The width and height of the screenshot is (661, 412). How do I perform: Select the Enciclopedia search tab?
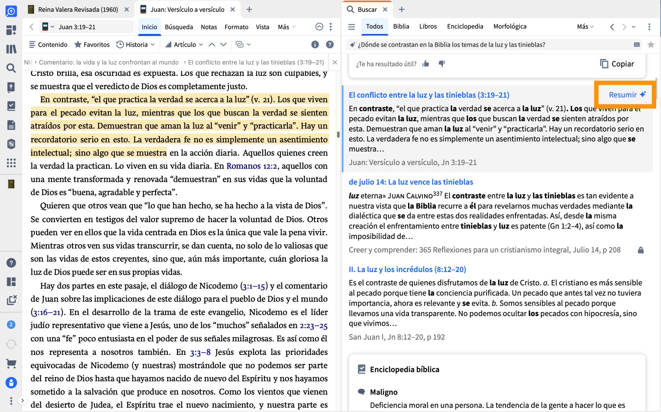(465, 26)
